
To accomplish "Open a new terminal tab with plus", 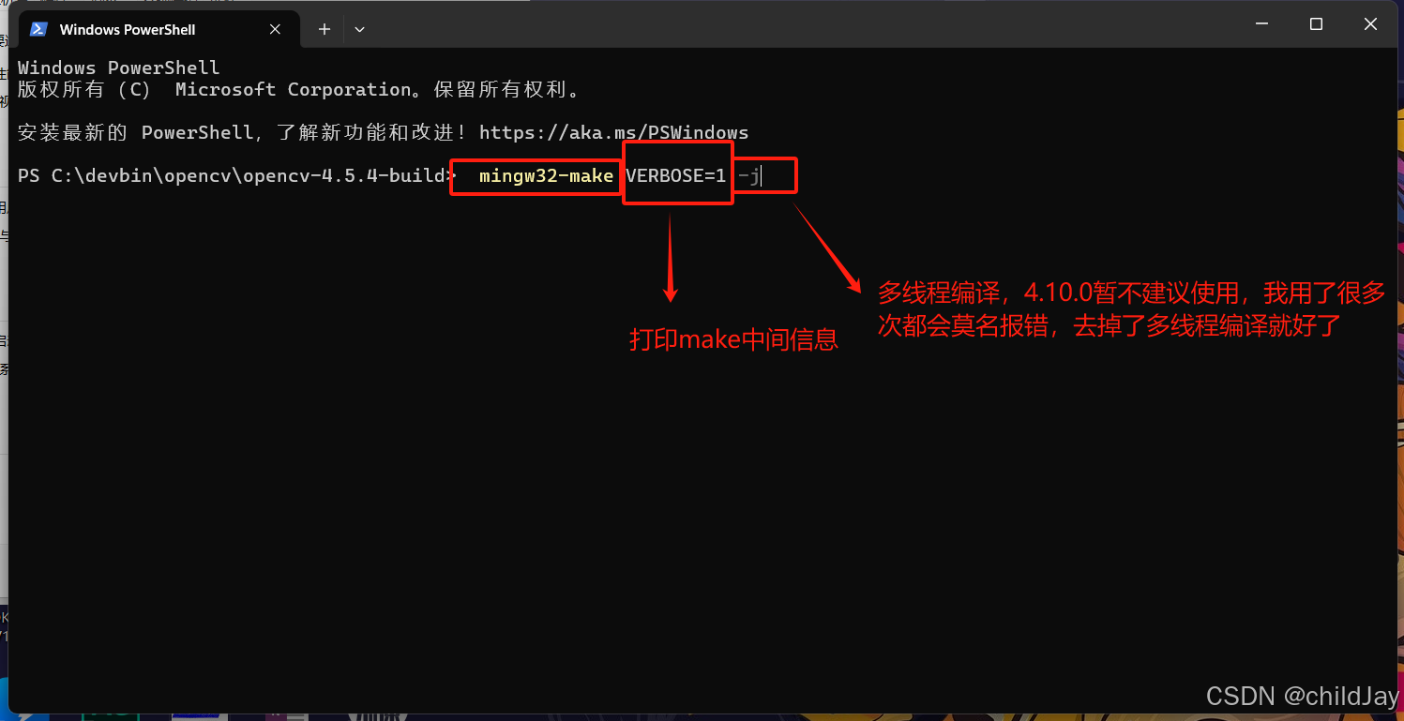I will coord(325,29).
